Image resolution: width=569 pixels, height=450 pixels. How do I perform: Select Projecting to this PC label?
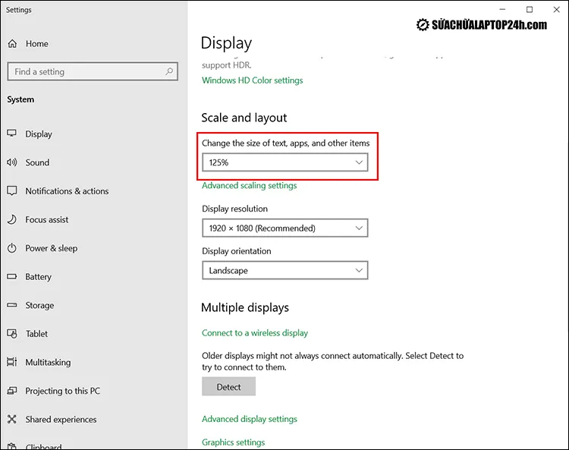point(62,392)
